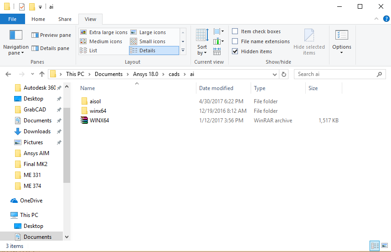
Task: Click the navigation pane scrollbar thumb
Action: 67,145
